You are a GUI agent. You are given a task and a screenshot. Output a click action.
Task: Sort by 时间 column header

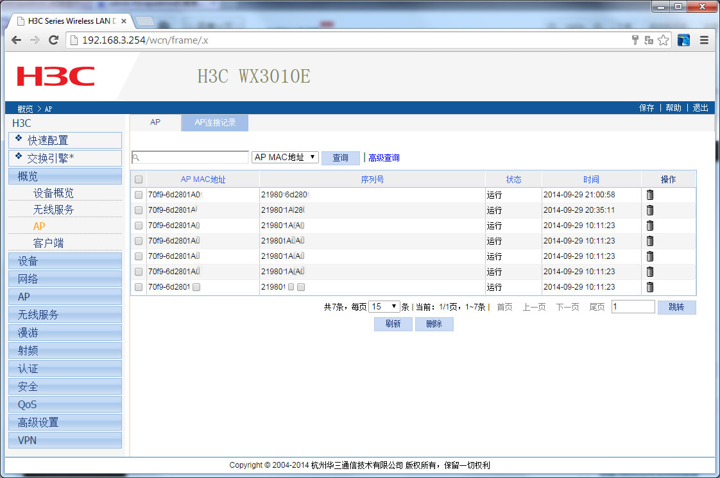pos(592,179)
